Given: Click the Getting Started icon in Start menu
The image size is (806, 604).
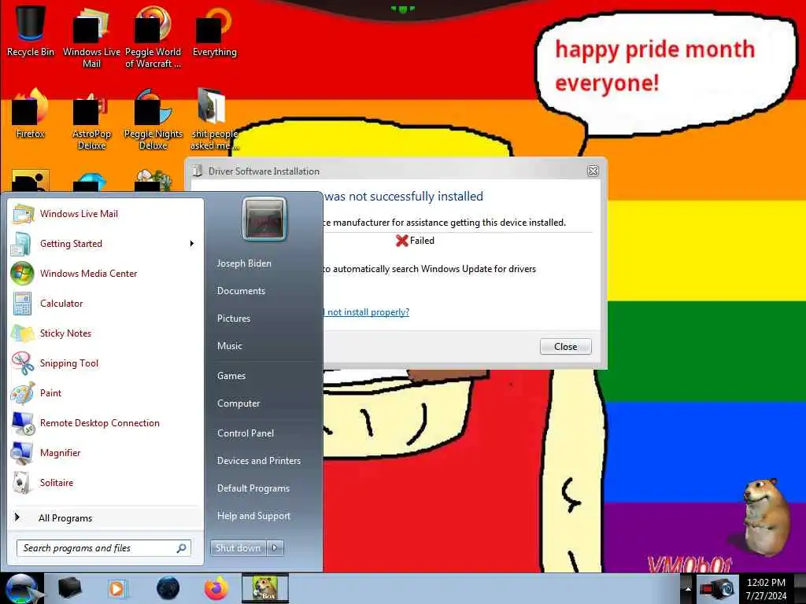Looking at the screenshot, I should tap(21, 244).
